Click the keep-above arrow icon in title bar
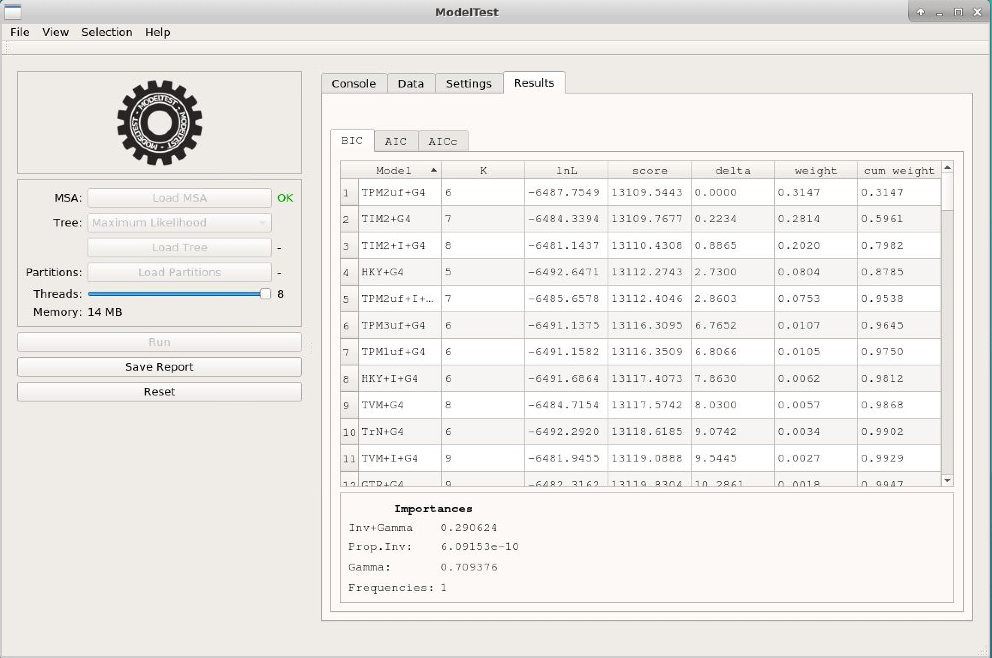 (920, 12)
